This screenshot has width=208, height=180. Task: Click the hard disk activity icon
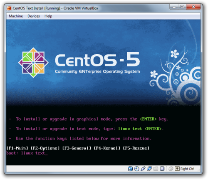point(130,169)
